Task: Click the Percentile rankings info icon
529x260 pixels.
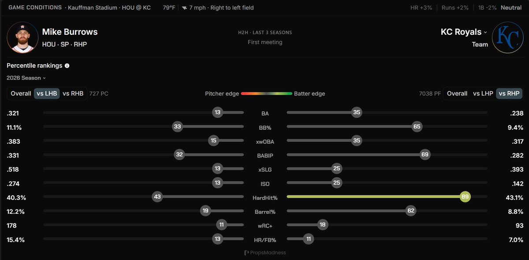Action: click(67, 66)
